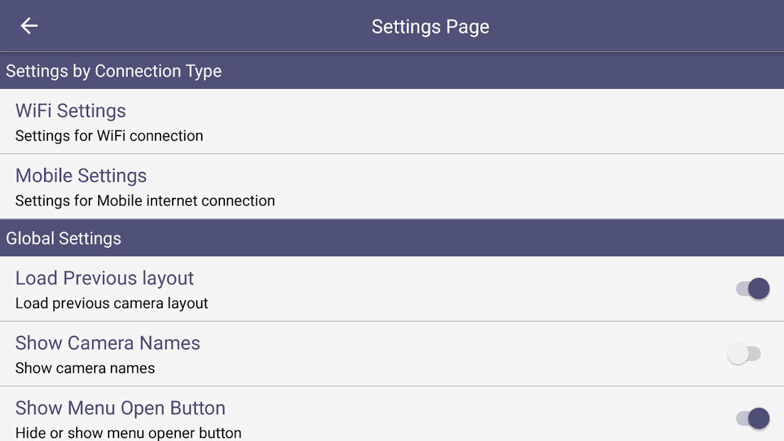
Task: Open WiFi Settings
Action: (71, 111)
